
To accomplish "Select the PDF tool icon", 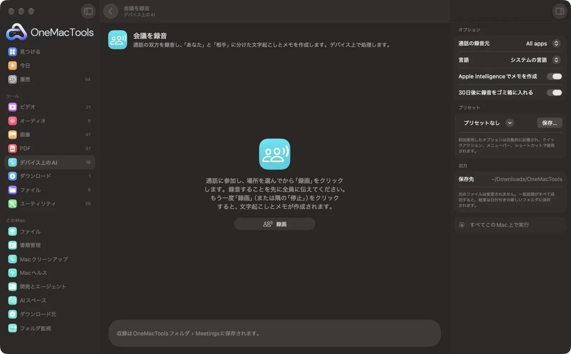I will pos(12,149).
